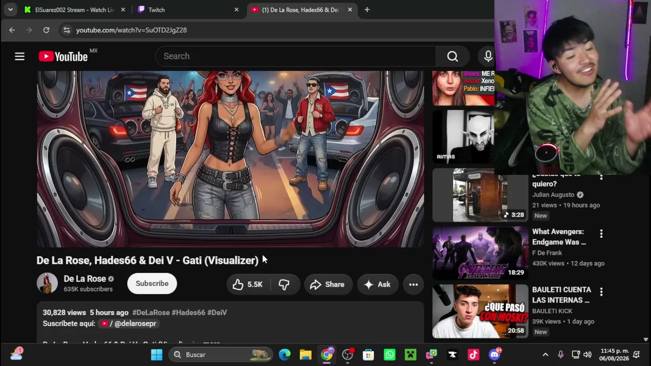Start voice search with the microphone

(488, 56)
